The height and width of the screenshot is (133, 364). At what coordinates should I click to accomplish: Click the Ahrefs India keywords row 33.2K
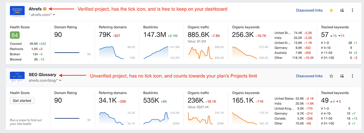tap(293, 38)
